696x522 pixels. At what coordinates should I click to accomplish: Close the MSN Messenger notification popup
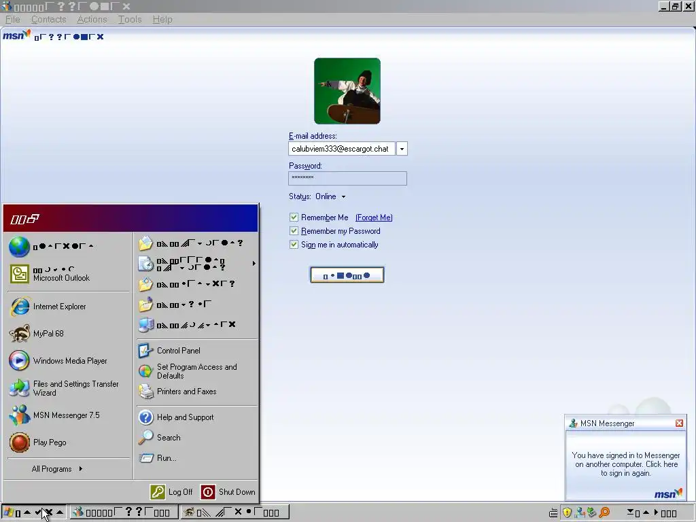679,423
